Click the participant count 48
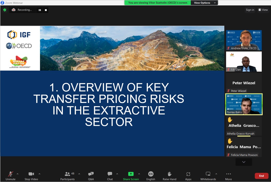The height and width of the screenshot is (182, 271). coord(73,174)
